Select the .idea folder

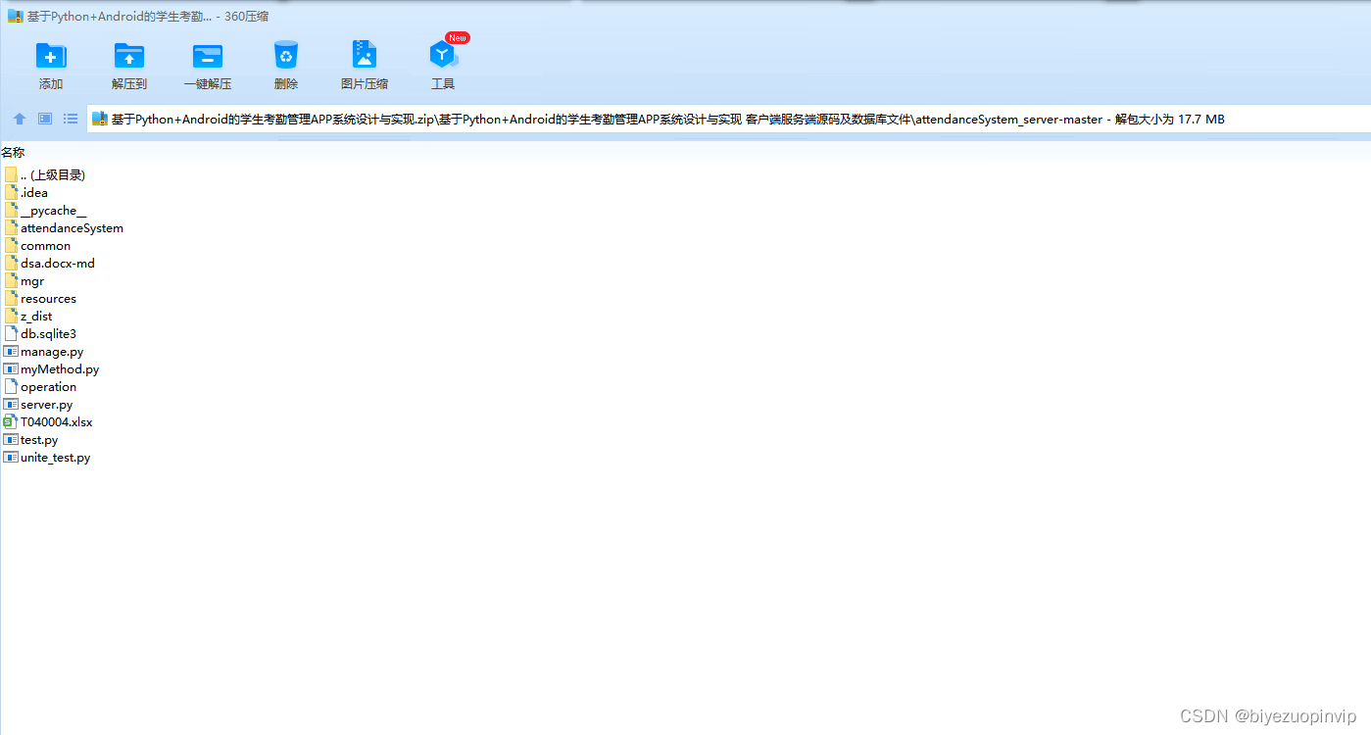[x=26, y=192]
